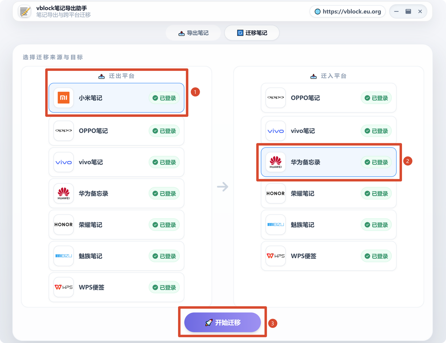Click 已登录 badge on source WPS便签
The width and height of the screenshot is (446, 343).
click(164, 287)
